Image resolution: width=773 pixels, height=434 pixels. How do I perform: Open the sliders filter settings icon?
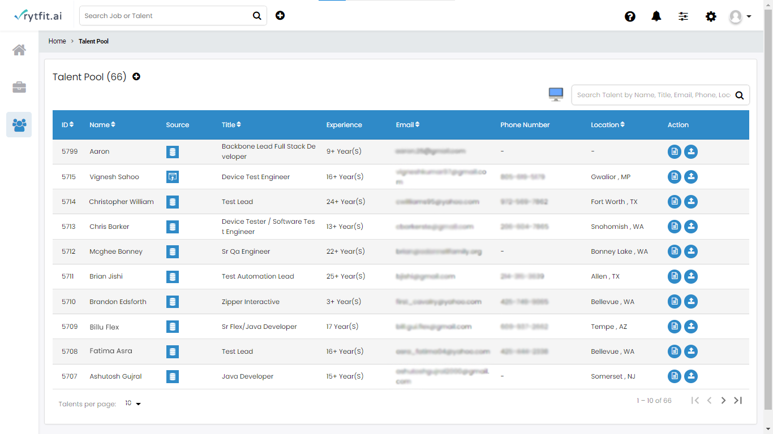point(684,16)
